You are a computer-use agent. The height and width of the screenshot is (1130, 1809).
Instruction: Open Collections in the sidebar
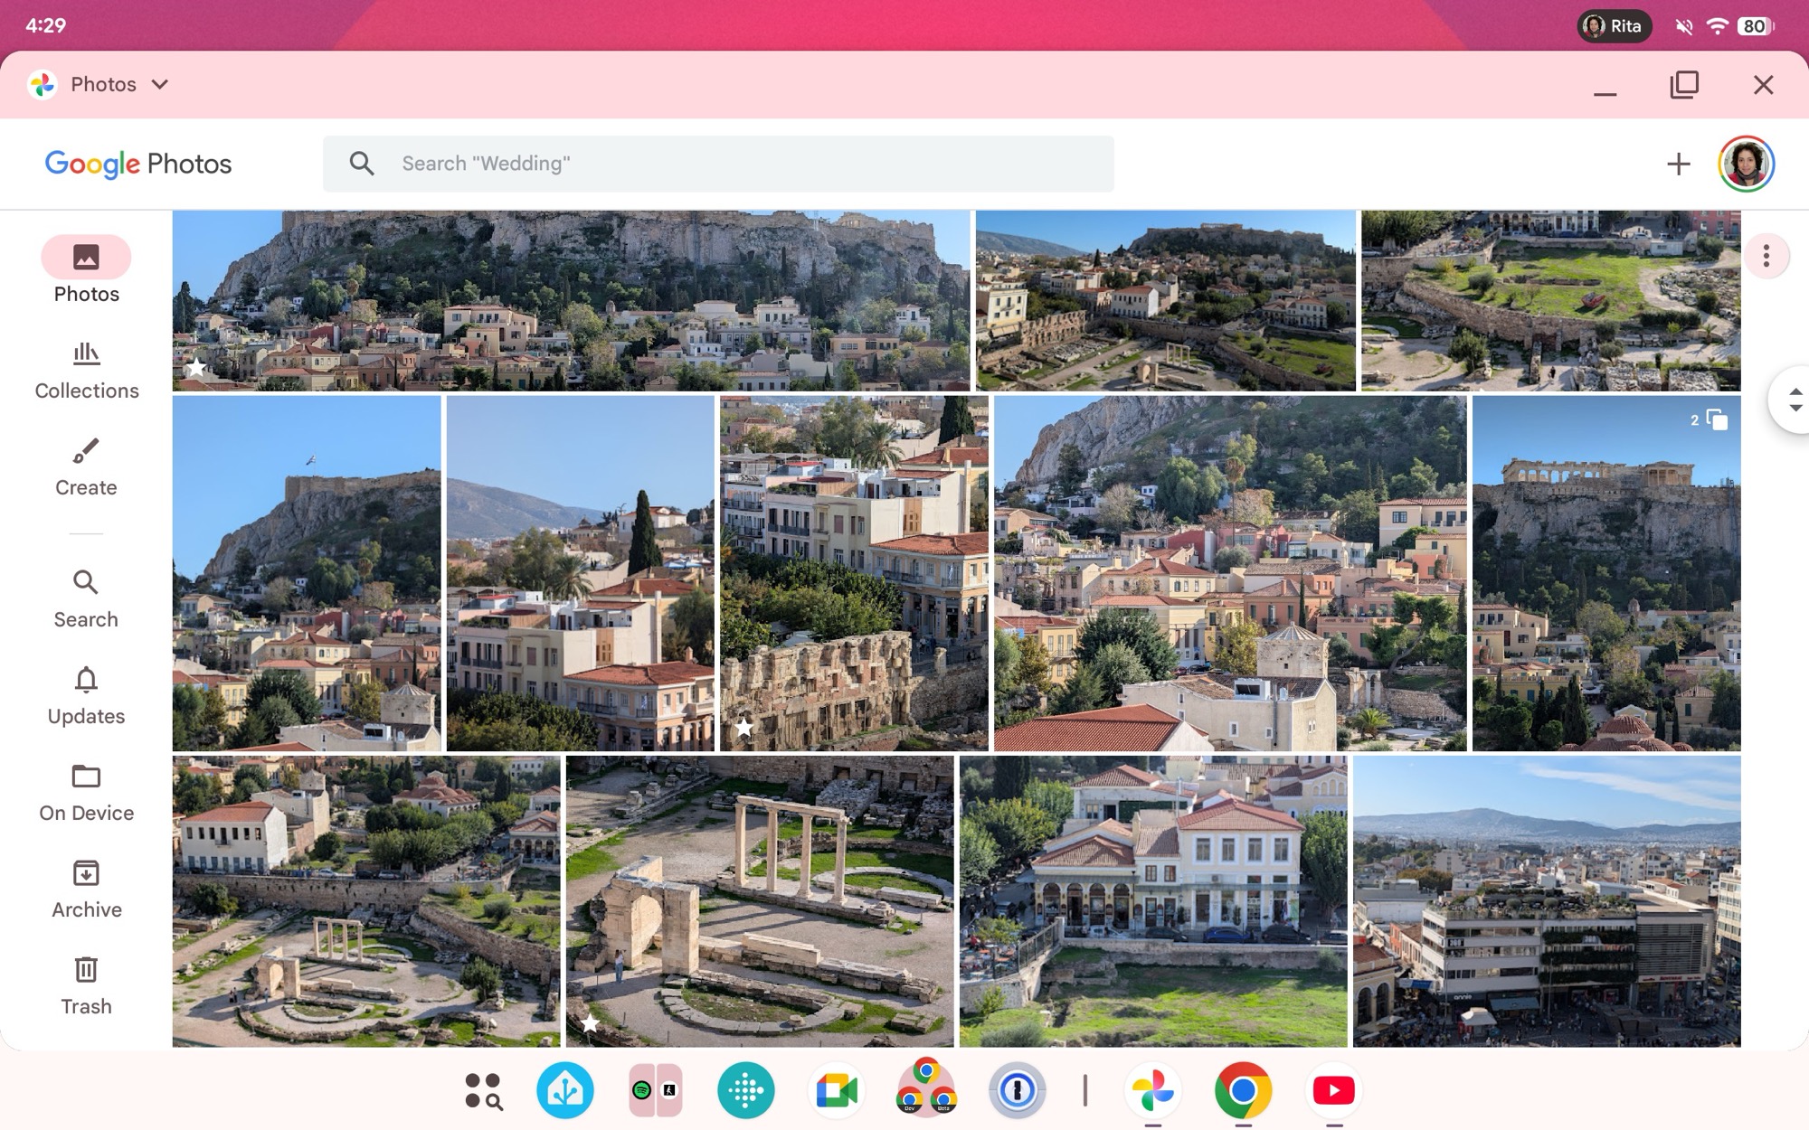(86, 369)
